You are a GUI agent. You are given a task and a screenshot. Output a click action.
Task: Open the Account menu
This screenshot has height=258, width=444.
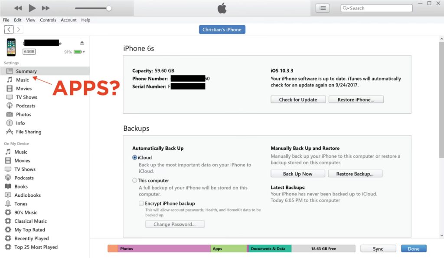coord(69,20)
